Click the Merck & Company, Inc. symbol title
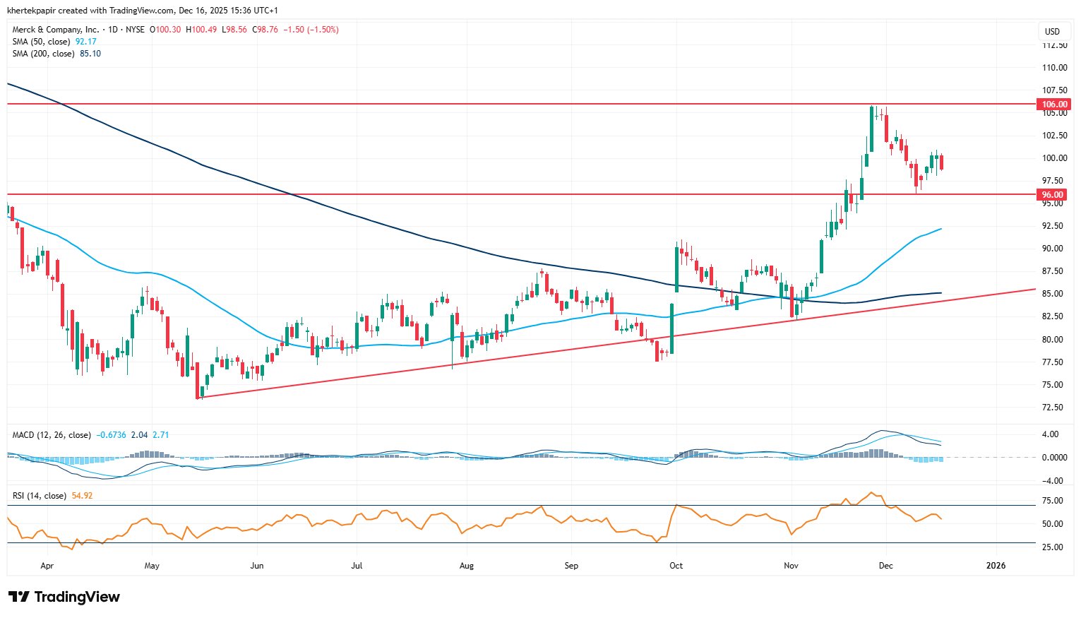Screen dimensions: 1081x618 [x=56, y=30]
